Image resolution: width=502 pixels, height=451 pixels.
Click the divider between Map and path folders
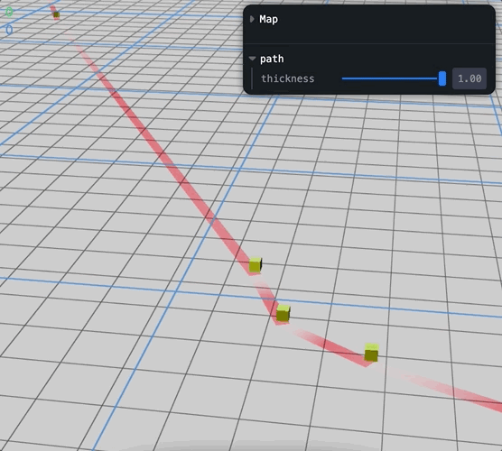[x=369, y=43]
